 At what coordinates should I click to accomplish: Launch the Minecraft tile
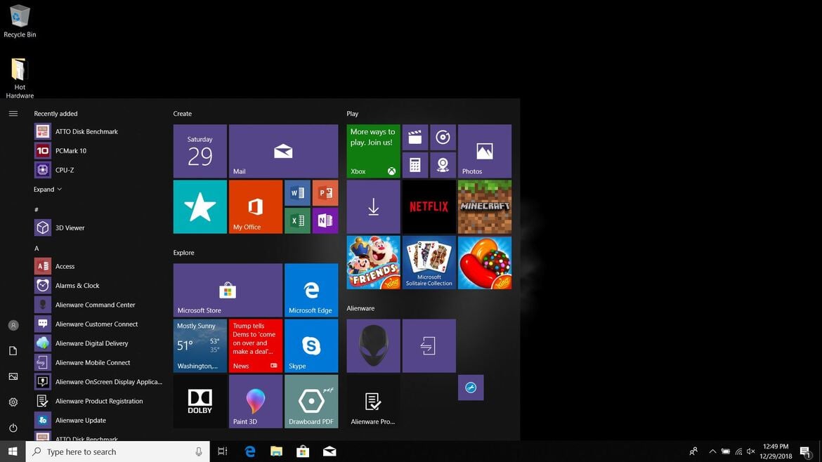pyautogui.click(x=484, y=206)
